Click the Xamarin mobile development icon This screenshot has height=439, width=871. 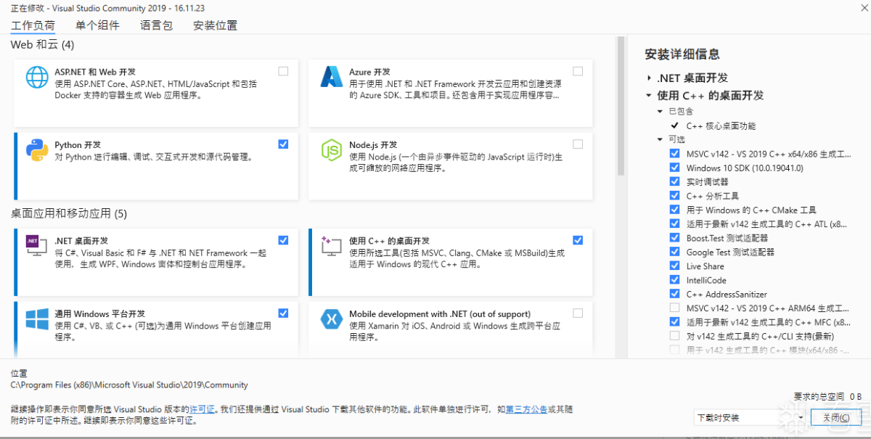[332, 319]
